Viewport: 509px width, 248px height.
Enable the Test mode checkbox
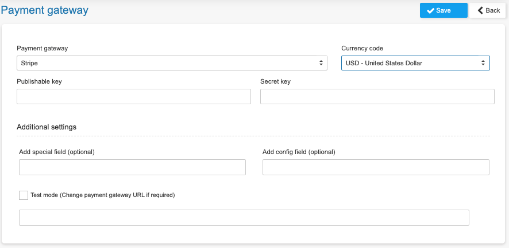[x=24, y=195]
